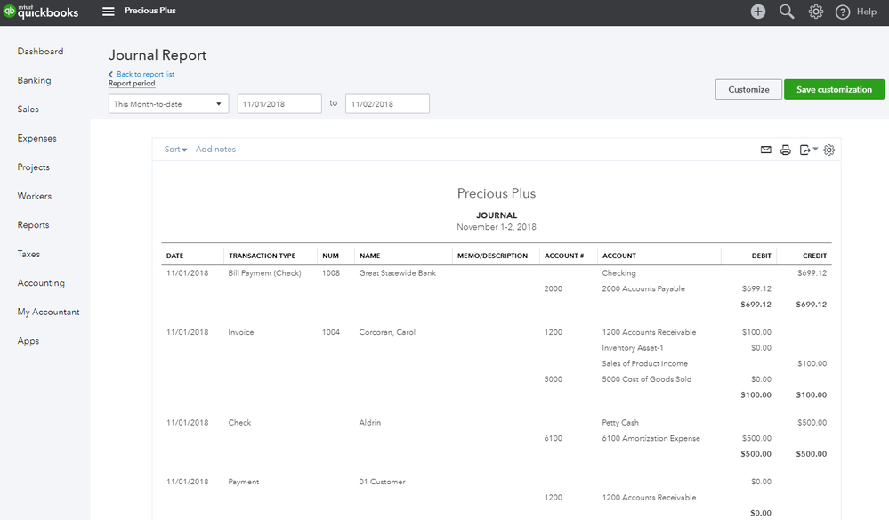889x520 pixels.
Task: Toggle the hamburger navigation menu
Action: point(109,12)
